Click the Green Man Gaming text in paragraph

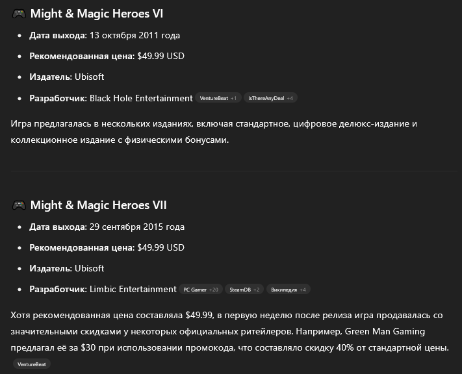point(385,331)
